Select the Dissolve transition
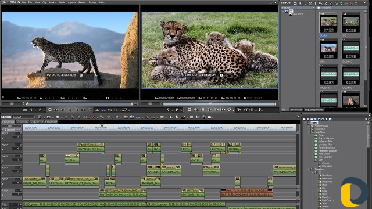The height and width of the screenshot is (209, 372). [325, 197]
